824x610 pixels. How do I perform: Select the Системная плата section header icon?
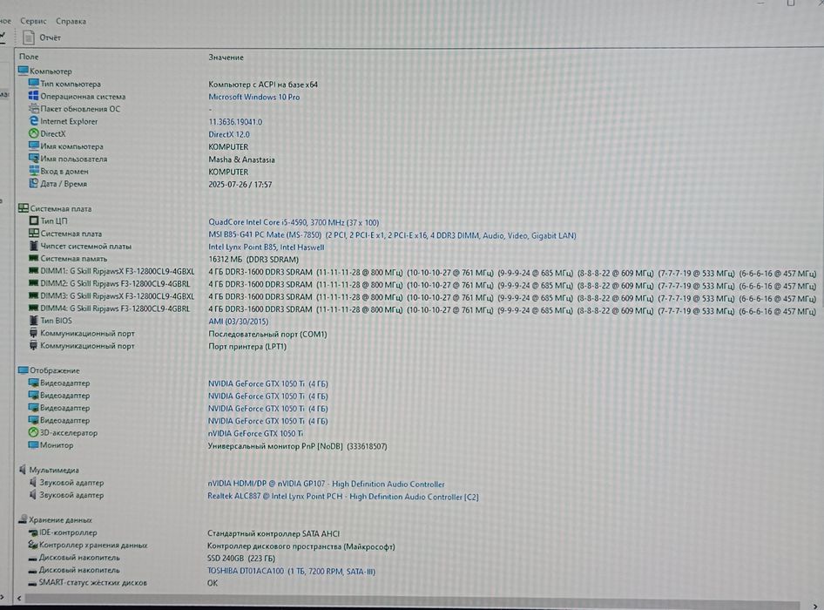coord(24,208)
